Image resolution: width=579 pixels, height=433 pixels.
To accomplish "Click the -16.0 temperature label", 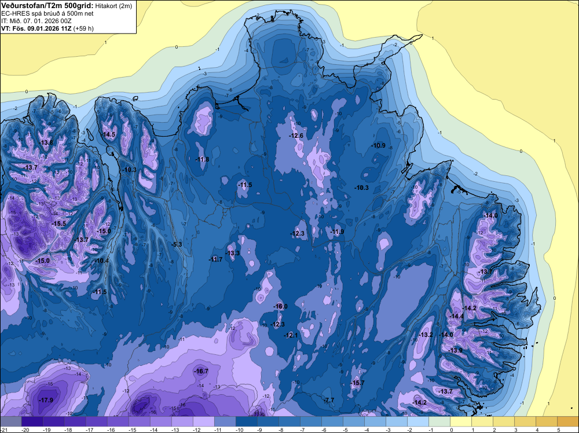I will (280, 306).
